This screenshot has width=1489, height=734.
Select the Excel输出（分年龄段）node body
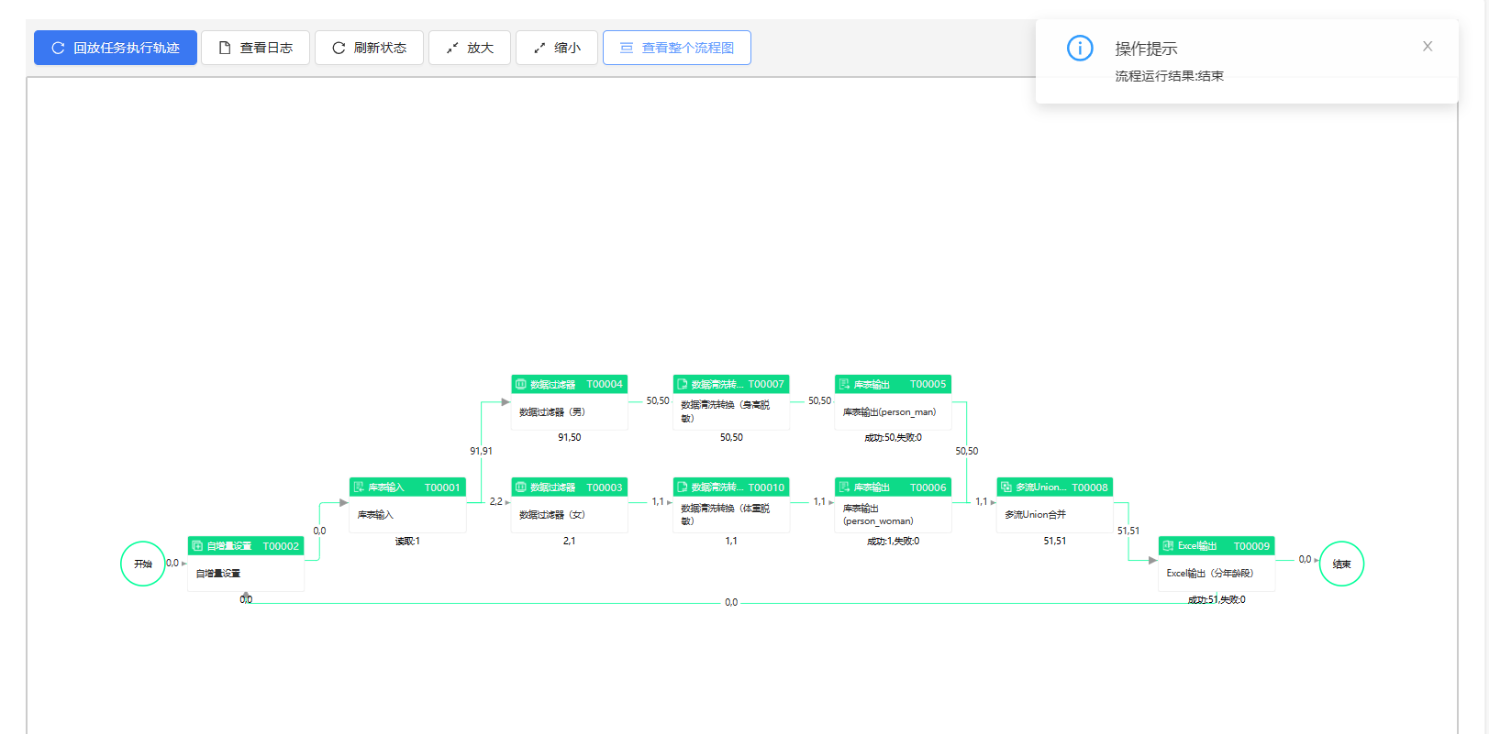pyautogui.click(x=1217, y=574)
